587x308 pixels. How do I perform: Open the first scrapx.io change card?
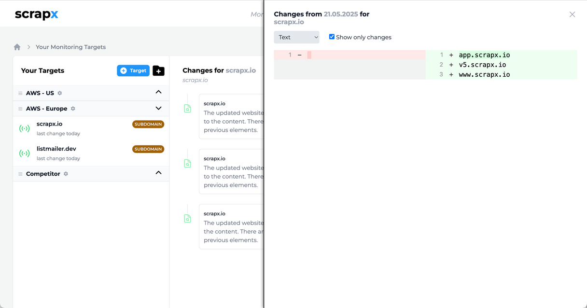(x=231, y=116)
